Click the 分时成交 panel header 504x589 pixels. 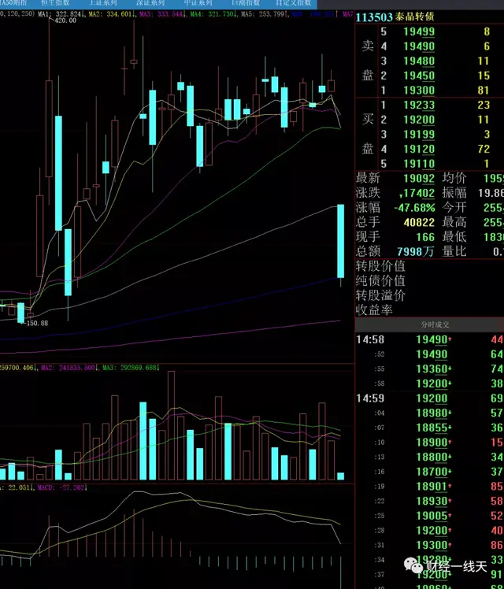[435, 325]
